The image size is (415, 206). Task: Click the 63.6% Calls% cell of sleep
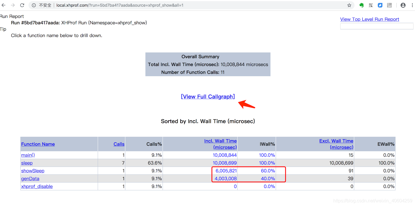[155, 163]
